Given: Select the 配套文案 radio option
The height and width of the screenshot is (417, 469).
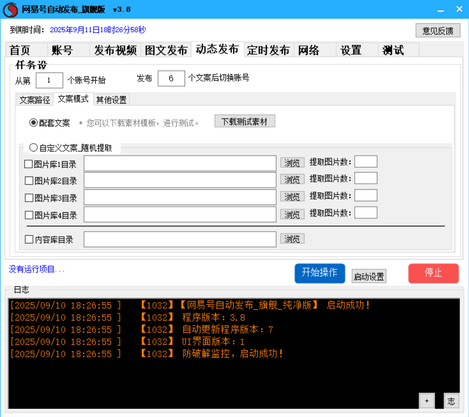Looking at the screenshot, I should point(33,123).
